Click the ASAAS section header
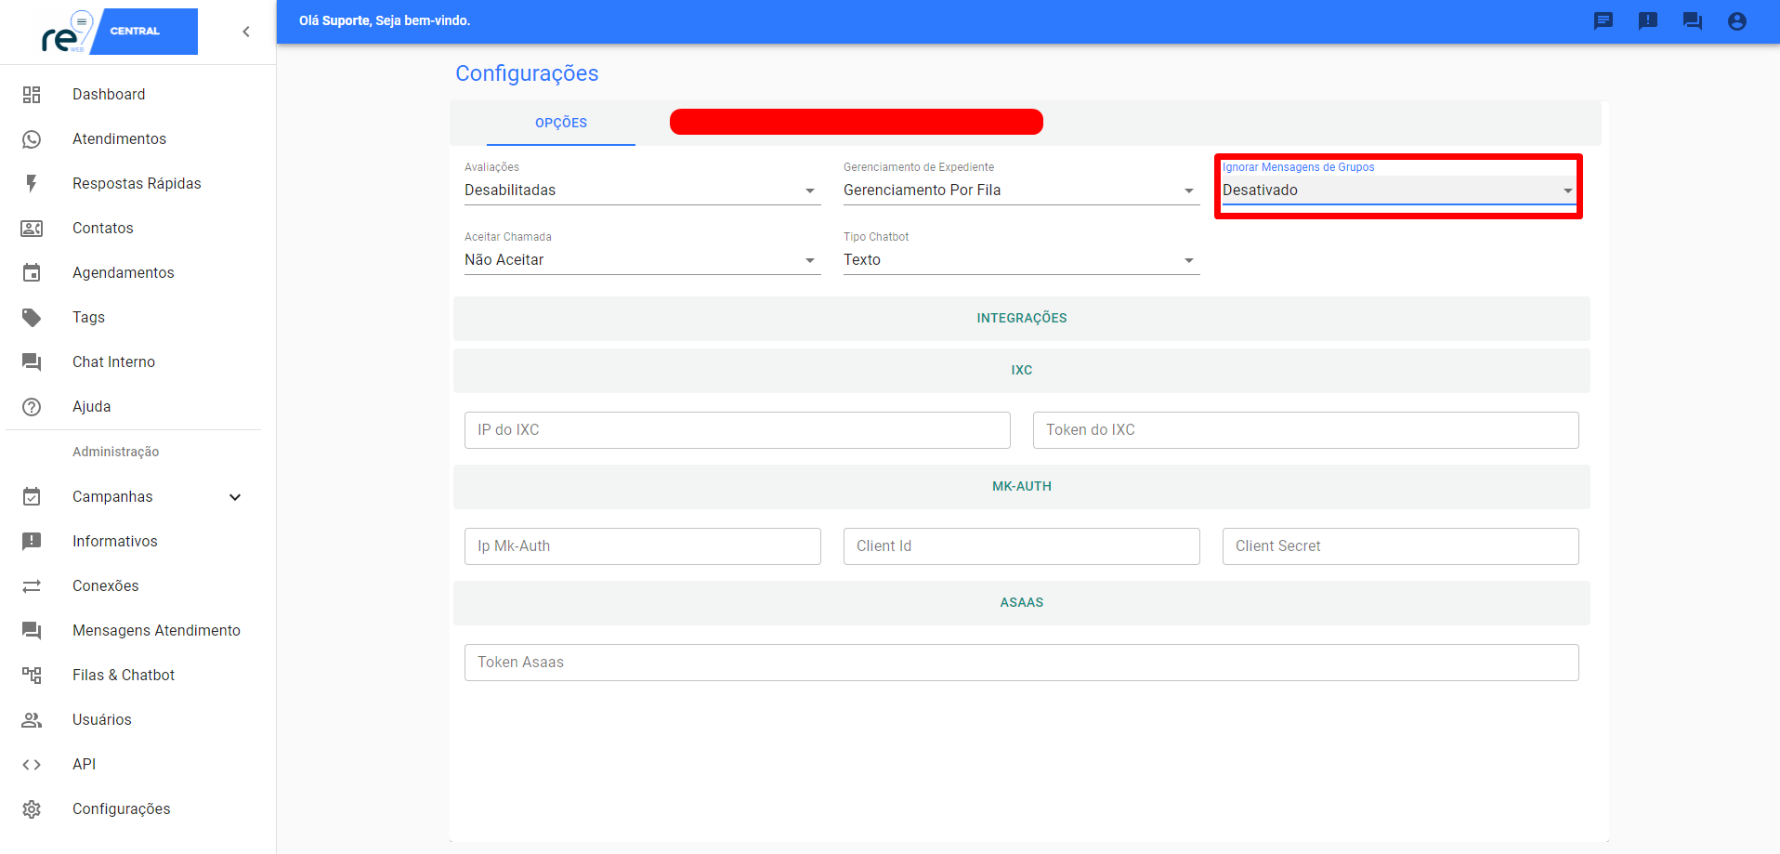 point(1022,603)
